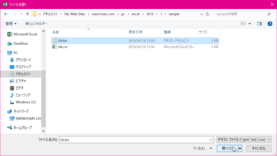
Task: Sort files by サイズ column
Action: point(209,32)
